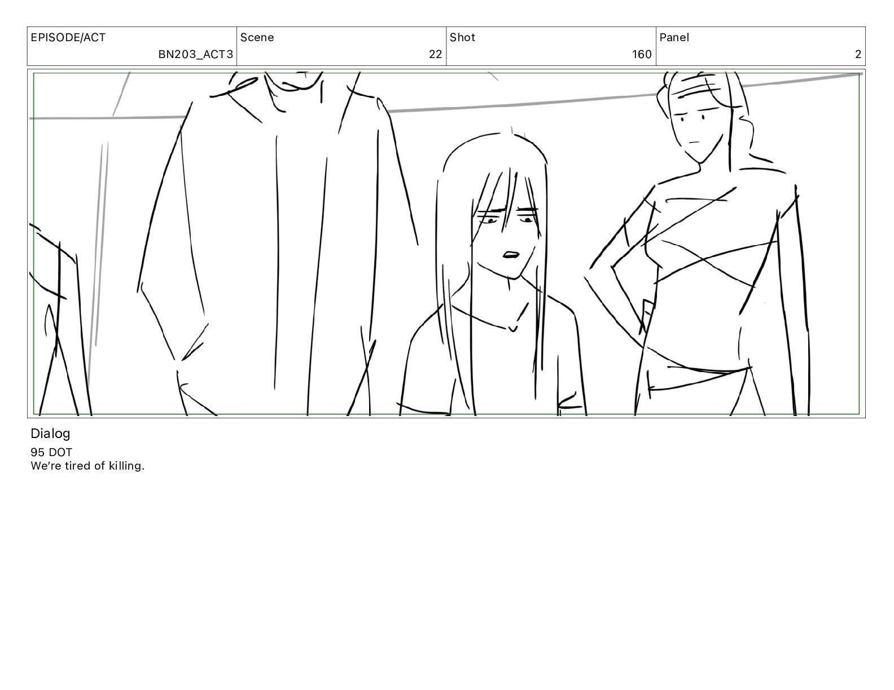Select the scene number 22
The width and height of the screenshot is (894, 690).
point(435,55)
